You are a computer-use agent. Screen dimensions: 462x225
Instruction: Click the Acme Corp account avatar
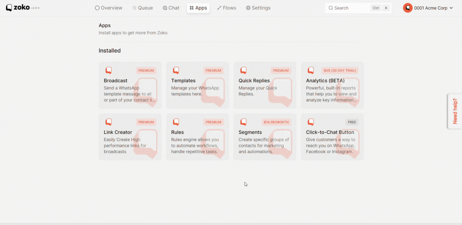[408, 8]
